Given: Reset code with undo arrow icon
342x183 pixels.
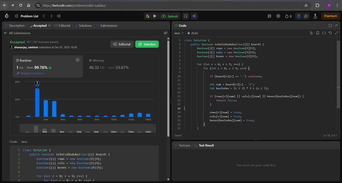Looking at the screenshot, I should click(x=330, y=33).
